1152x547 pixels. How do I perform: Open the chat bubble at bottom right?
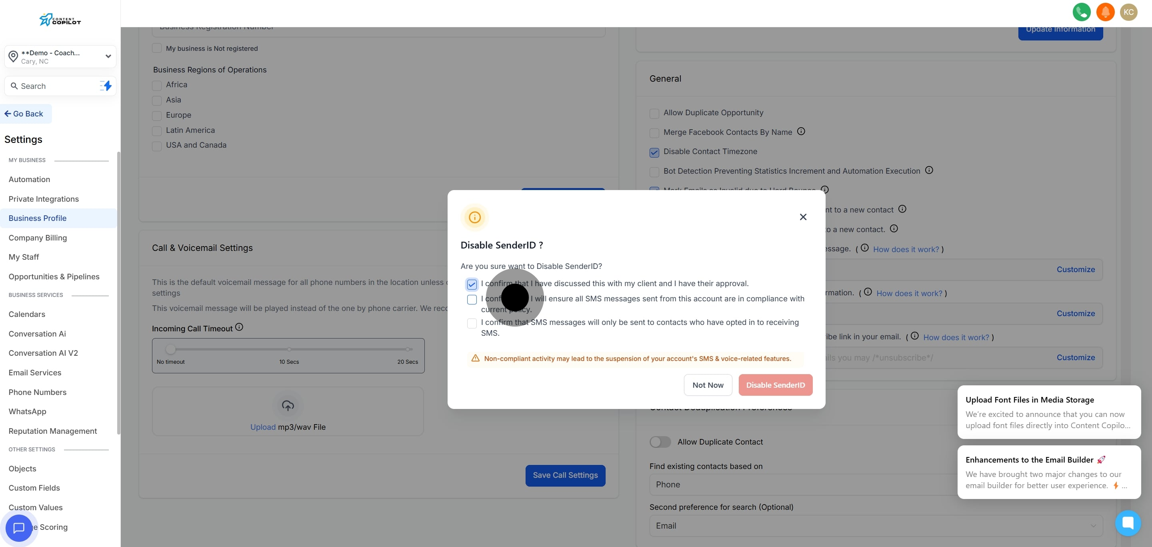(x=1128, y=523)
